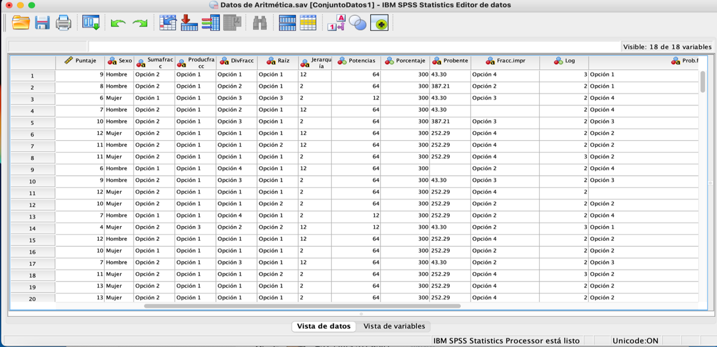
Task: Open Find with the binoculars icon
Action: 259,23
